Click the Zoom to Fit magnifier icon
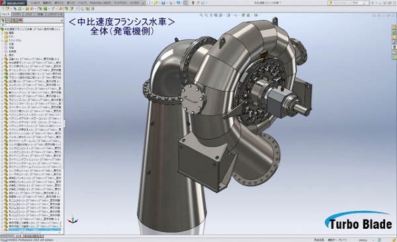 click(202, 15)
